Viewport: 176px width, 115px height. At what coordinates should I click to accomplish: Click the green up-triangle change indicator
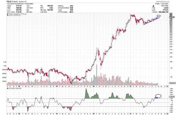[x=153, y=6]
